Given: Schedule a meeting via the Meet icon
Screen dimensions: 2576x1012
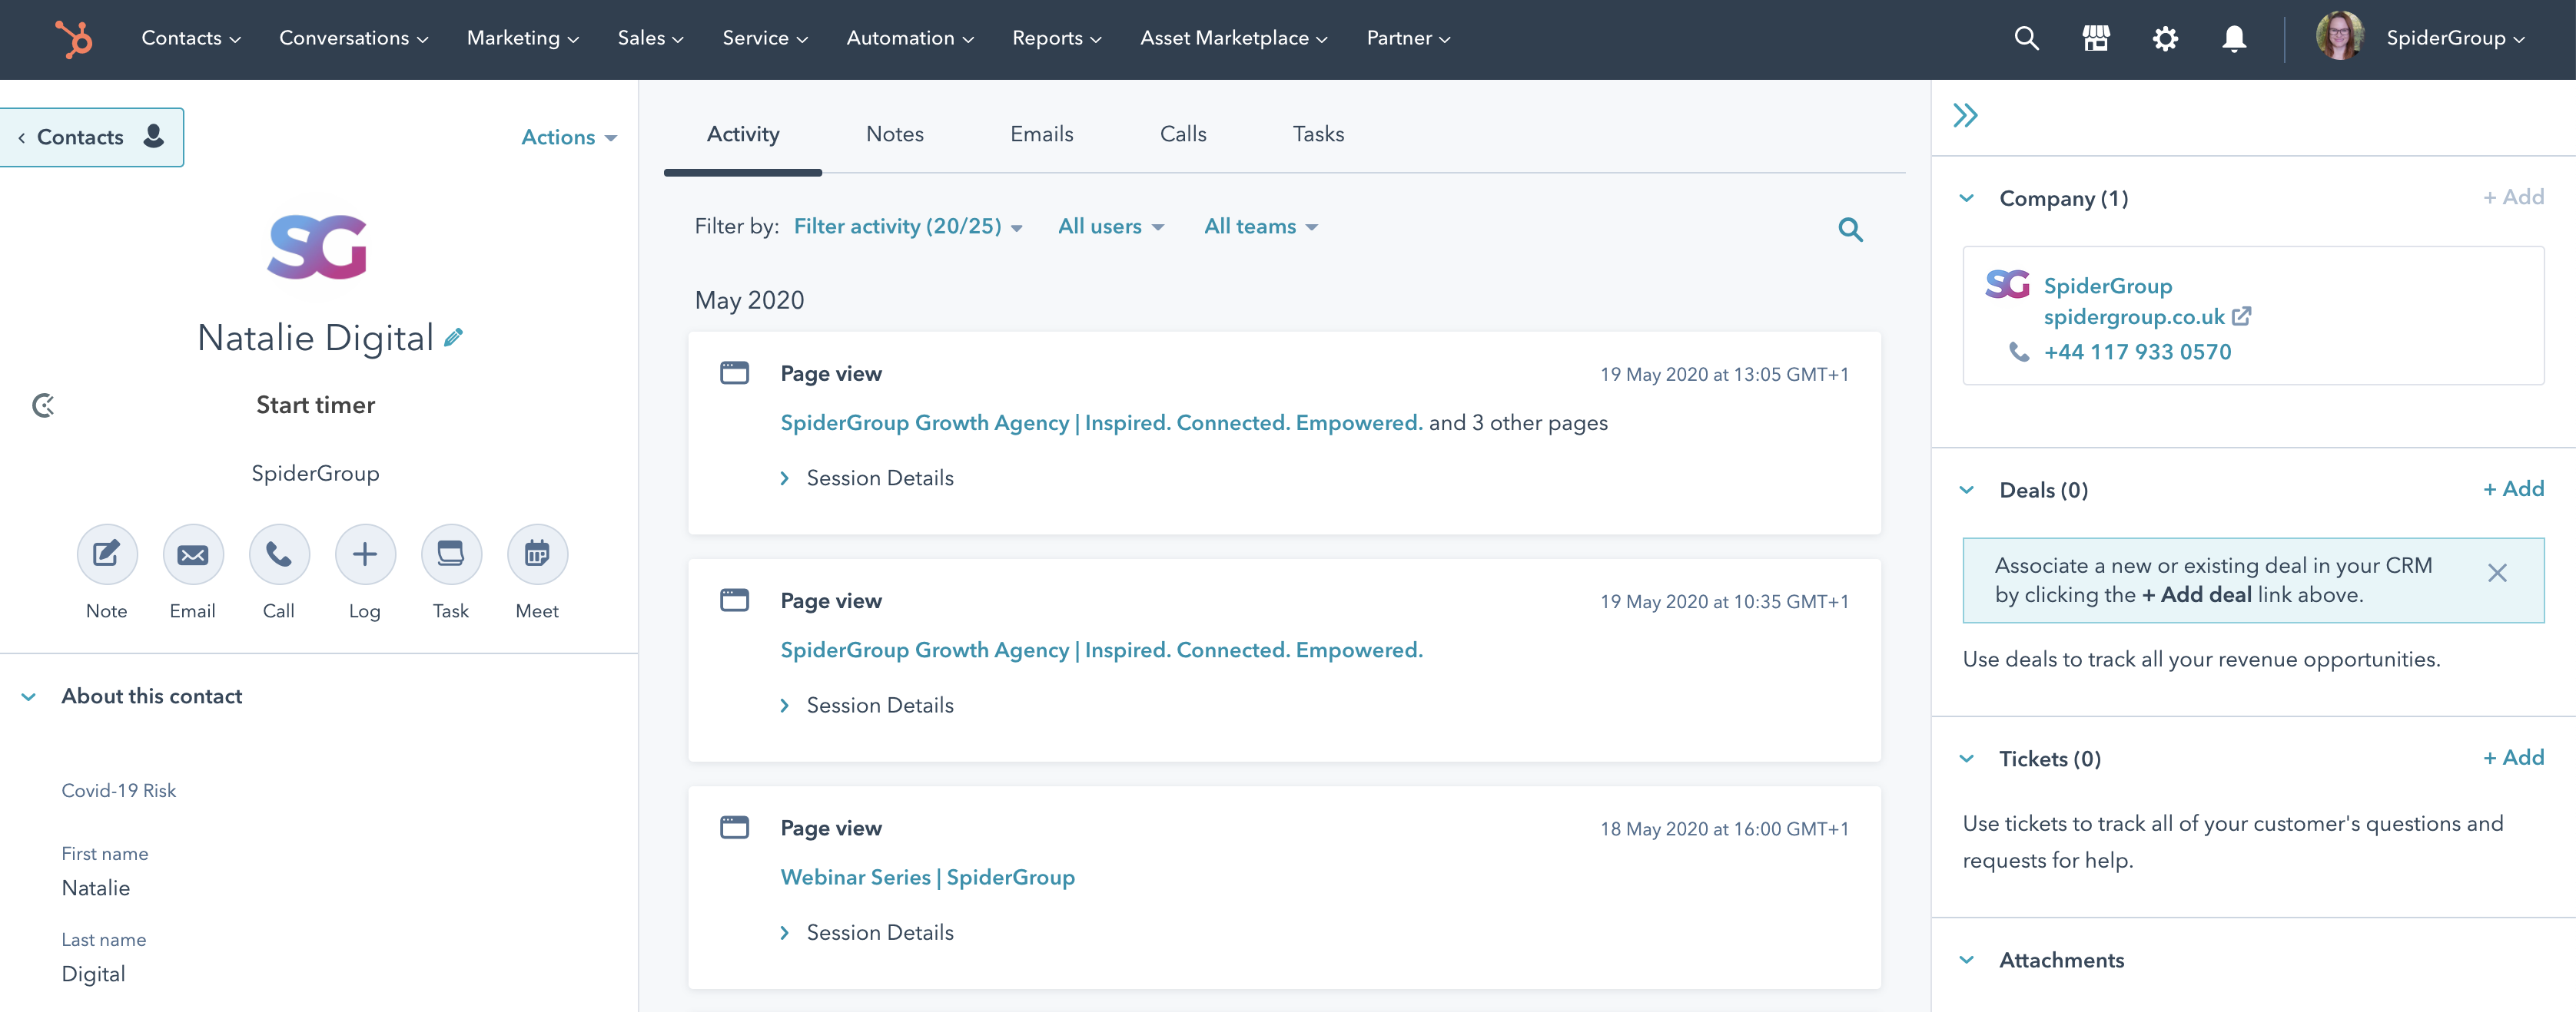Looking at the screenshot, I should click(x=537, y=554).
